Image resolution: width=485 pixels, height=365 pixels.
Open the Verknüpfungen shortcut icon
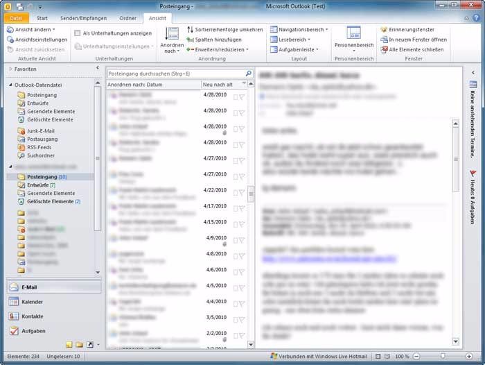(89, 344)
